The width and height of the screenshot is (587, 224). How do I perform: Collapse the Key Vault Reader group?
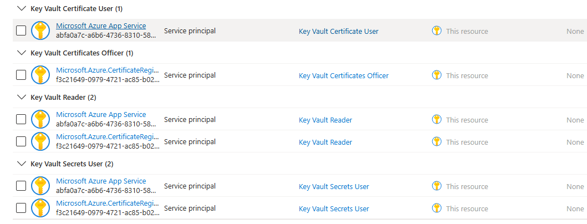[x=22, y=98]
